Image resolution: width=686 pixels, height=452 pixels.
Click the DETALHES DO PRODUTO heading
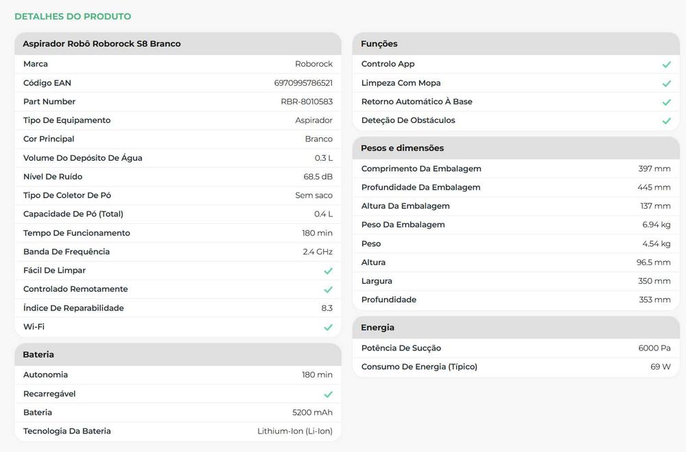point(73,16)
